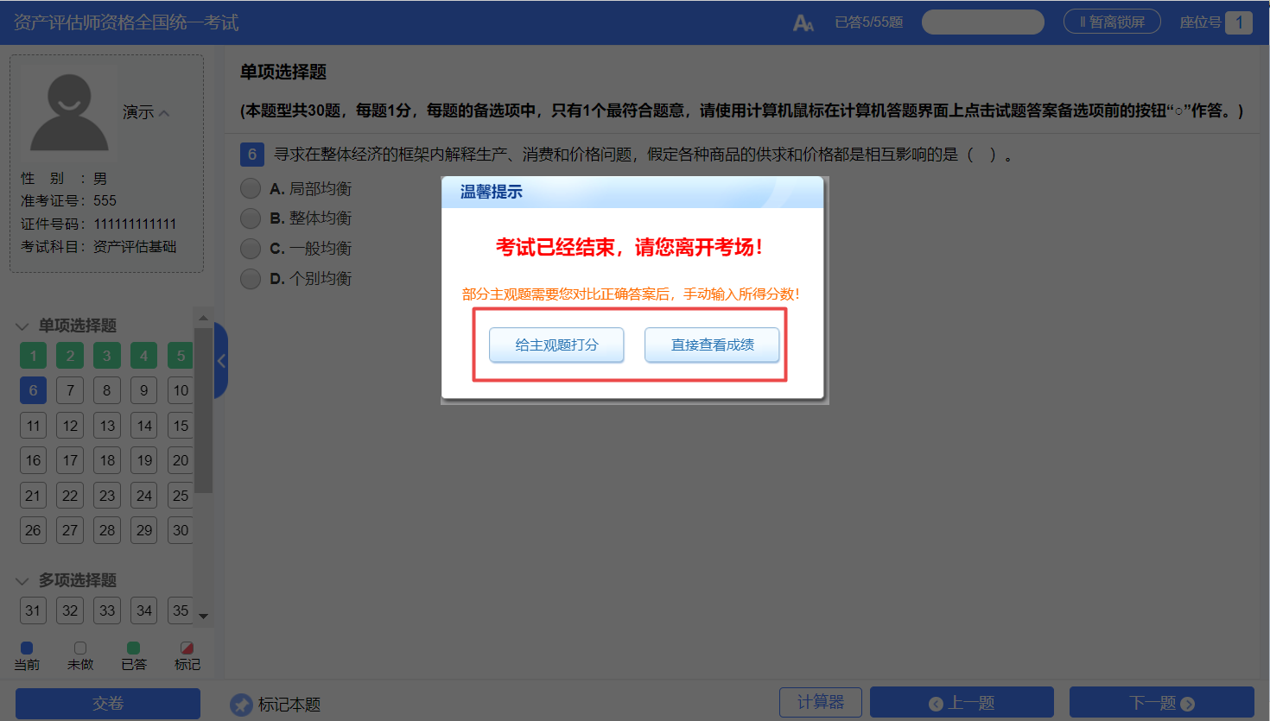Click the previous question button (上一题)
Viewport: 1270px width, 721px height.
[x=961, y=703]
